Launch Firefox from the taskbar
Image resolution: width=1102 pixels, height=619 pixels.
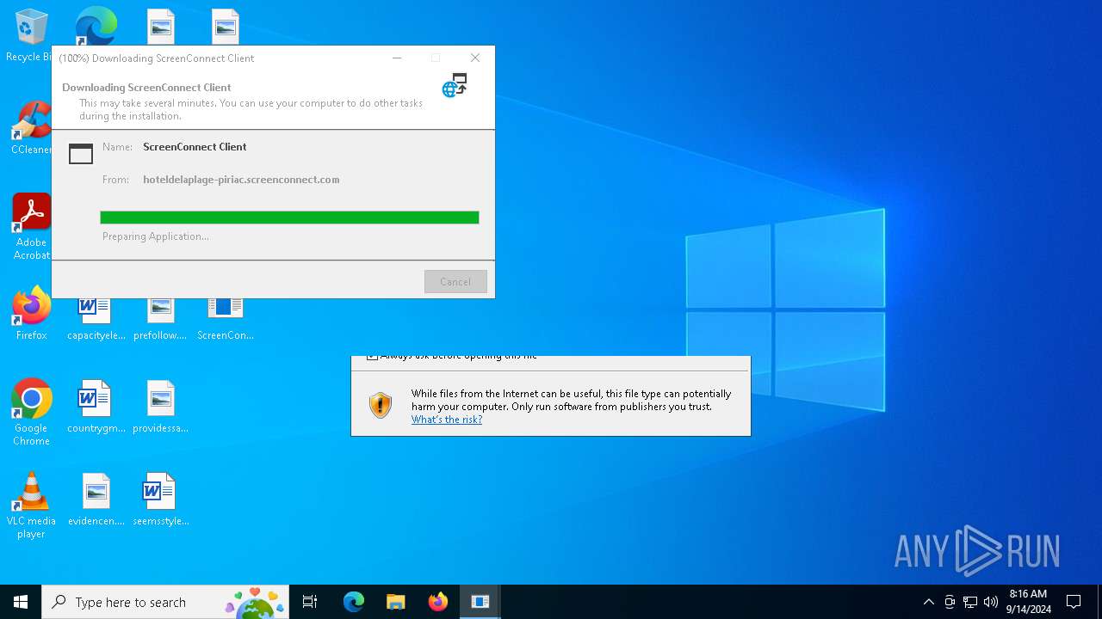point(437,602)
